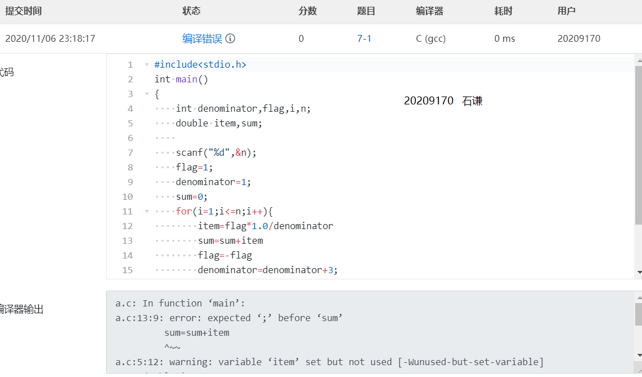This screenshot has width=642, height=377.
Task: Fold the for loop at line 11
Action: [x=147, y=212]
